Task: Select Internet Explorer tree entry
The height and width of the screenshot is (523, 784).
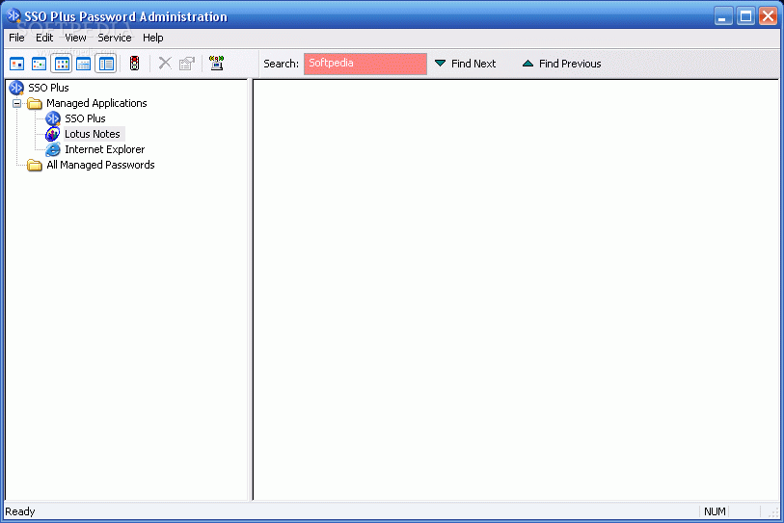Action: tap(104, 149)
